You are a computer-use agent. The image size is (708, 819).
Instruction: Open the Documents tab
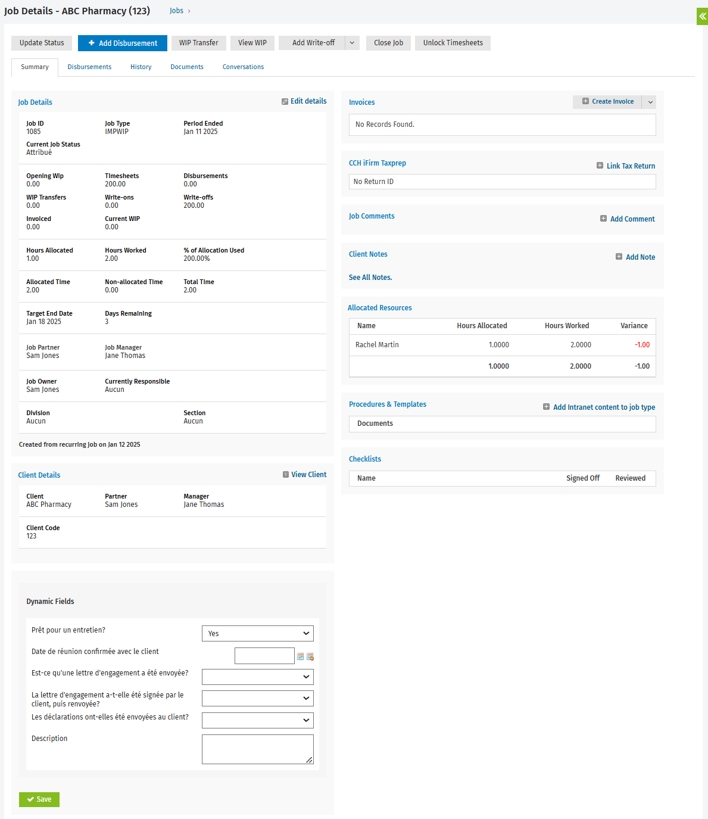click(x=187, y=67)
